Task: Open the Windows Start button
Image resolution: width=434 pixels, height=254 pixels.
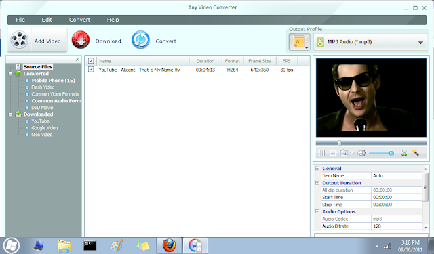Action: click(12, 245)
